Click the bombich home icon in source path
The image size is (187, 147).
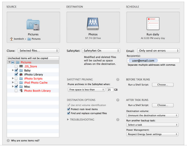point(11,39)
